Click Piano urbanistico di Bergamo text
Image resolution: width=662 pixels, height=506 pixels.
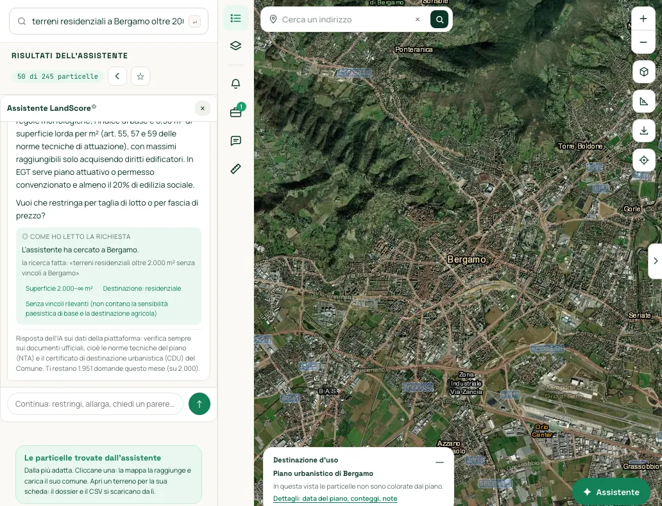click(323, 473)
